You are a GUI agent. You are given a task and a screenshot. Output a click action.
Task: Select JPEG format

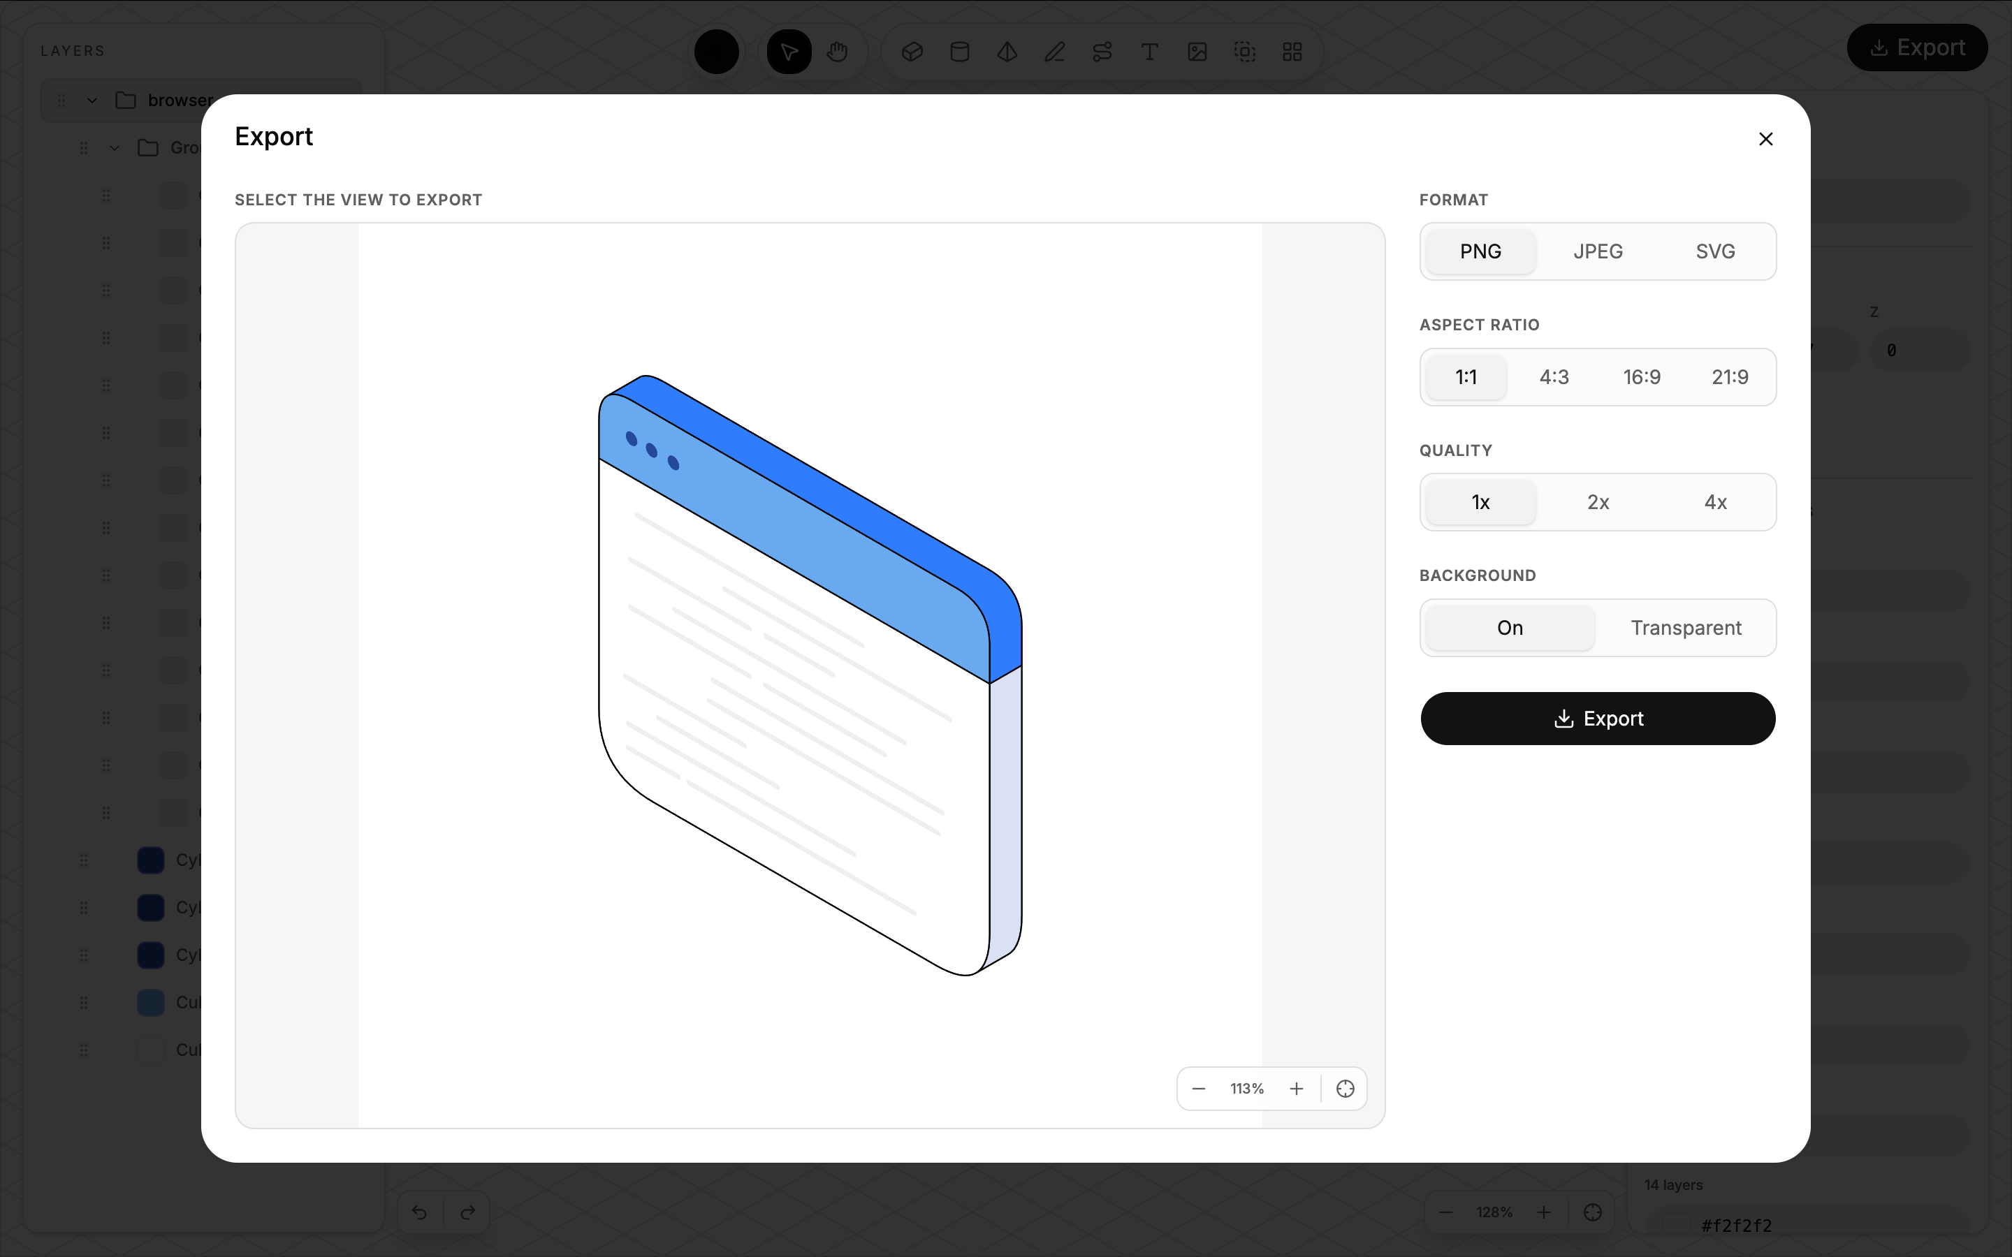pyautogui.click(x=1598, y=251)
